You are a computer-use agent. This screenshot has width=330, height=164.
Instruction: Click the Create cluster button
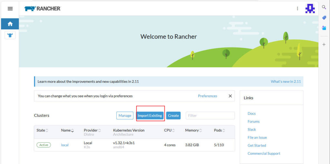173,116
